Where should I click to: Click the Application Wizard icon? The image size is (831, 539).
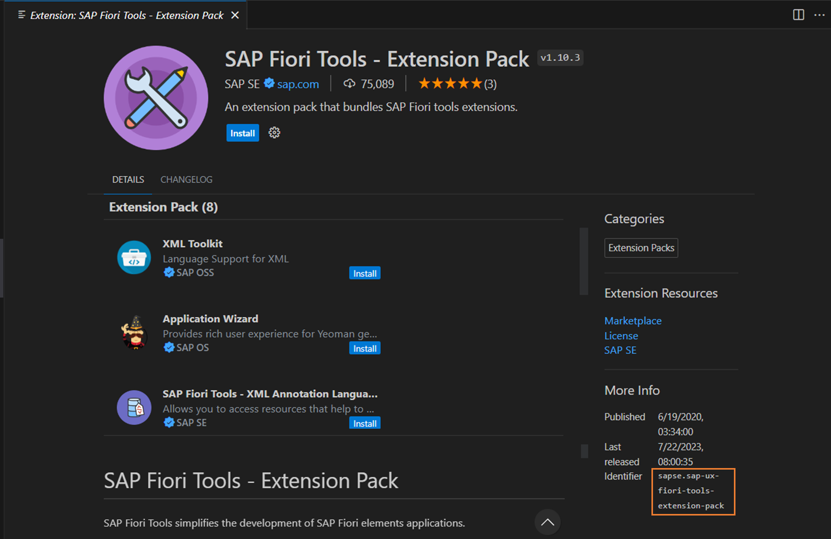[134, 332]
